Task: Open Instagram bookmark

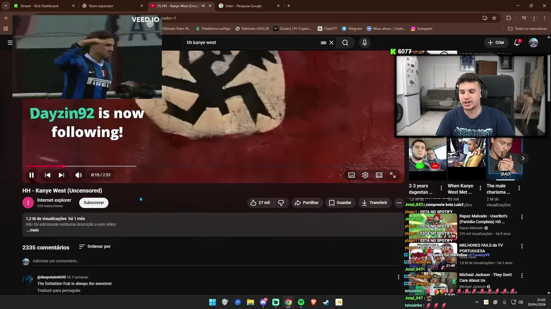Action: 421,29
